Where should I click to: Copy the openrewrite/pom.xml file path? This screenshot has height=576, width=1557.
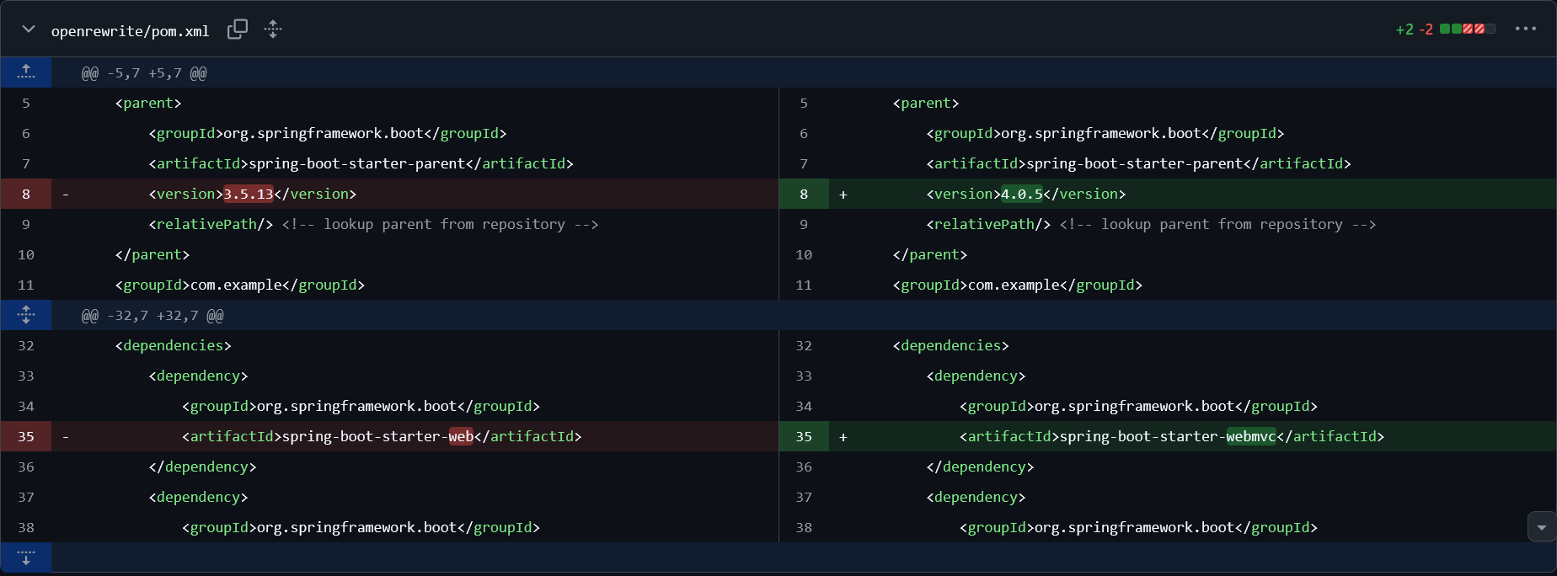point(238,29)
